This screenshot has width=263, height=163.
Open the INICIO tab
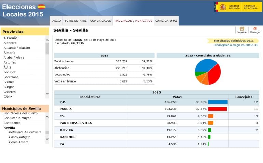pos(56,21)
